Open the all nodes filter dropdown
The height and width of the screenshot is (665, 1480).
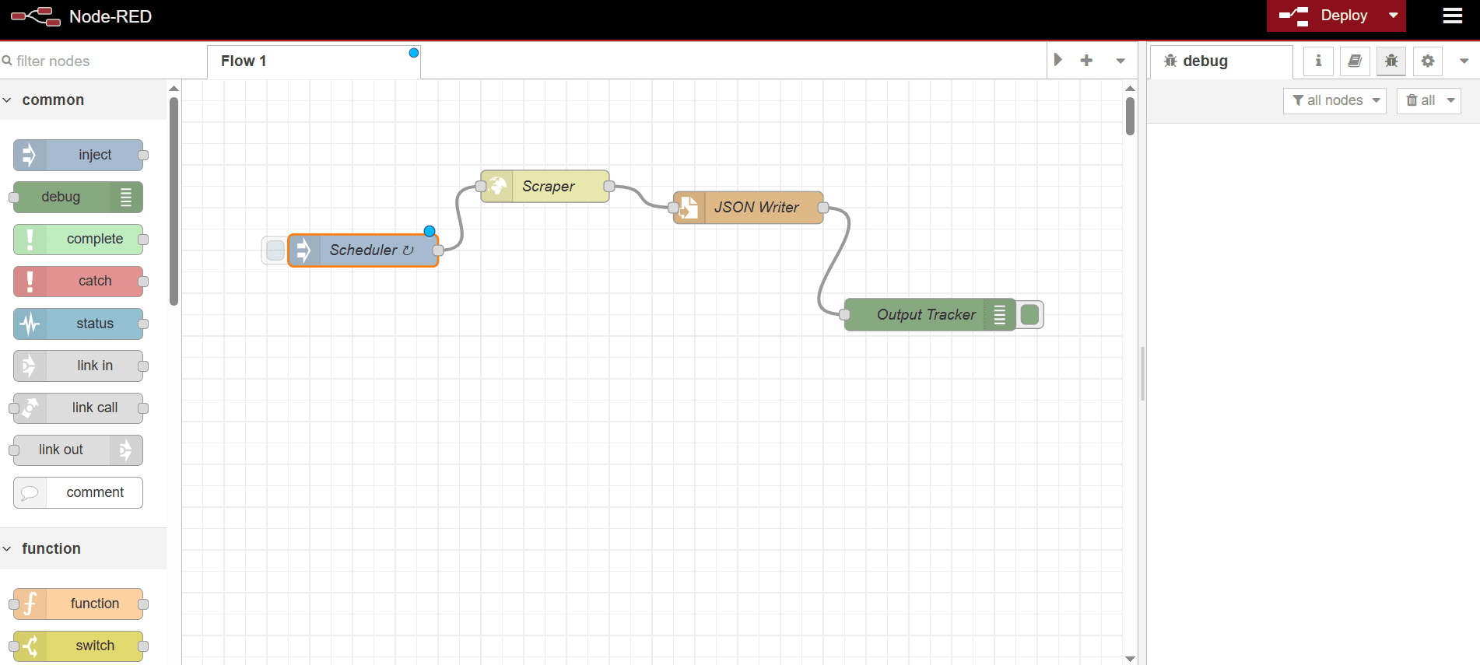[1334, 100]
